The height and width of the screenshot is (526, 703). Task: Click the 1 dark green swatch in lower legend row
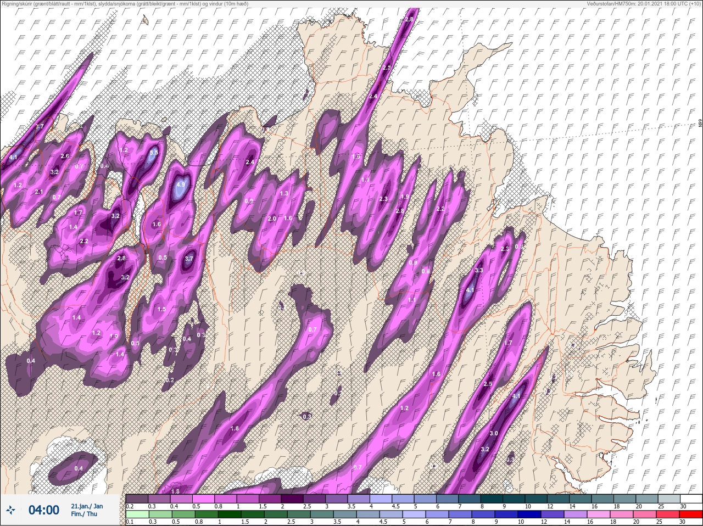click(x=228, y=514)
